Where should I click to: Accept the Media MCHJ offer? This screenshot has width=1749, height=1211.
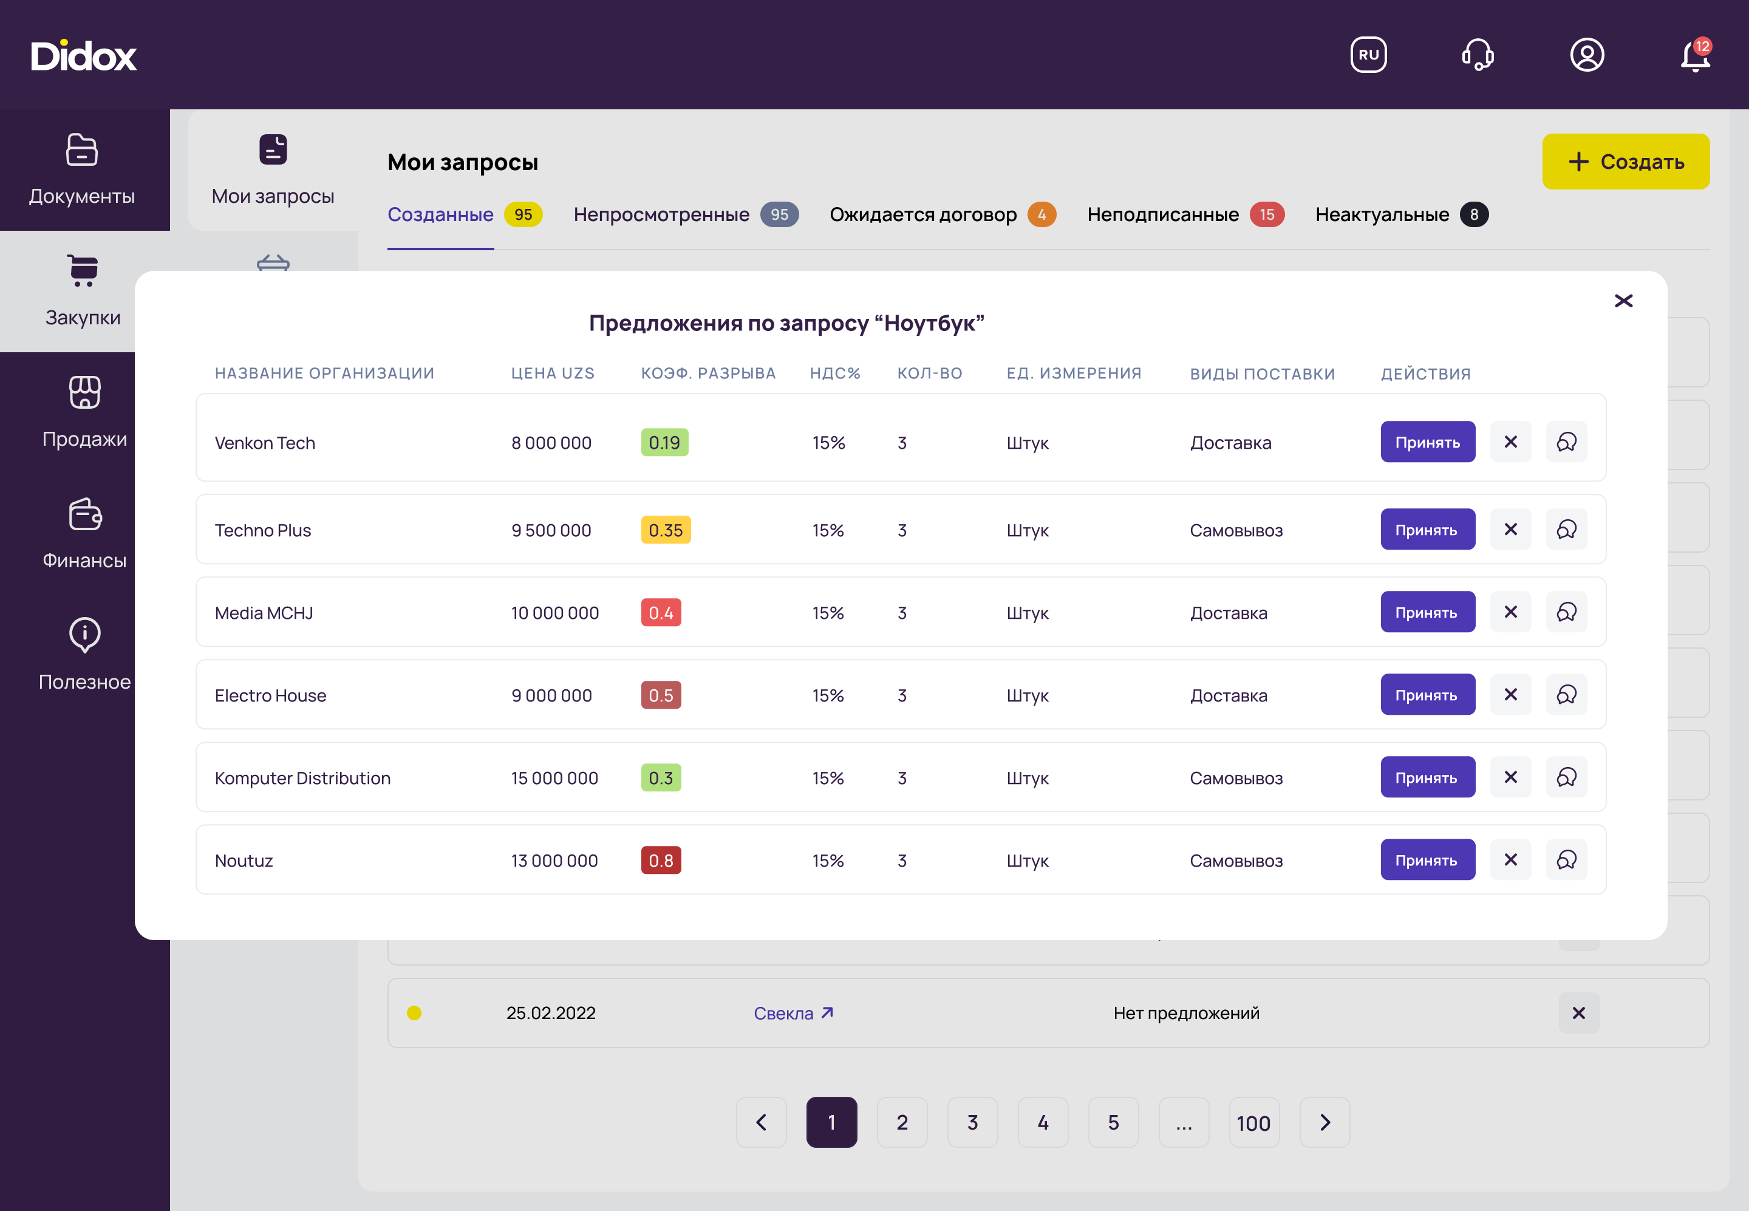[1427, 612]
